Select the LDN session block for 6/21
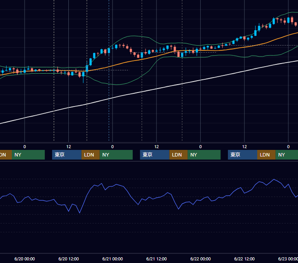298x263 pixels. pyautogui.click(x=178, y=155)
